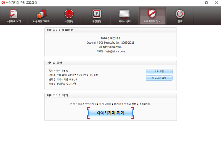The image size is (221, 160).
Task: Click the 서비스 만료 날짜 2018년 12월 21일 line
Action: [x=73, y=75]
